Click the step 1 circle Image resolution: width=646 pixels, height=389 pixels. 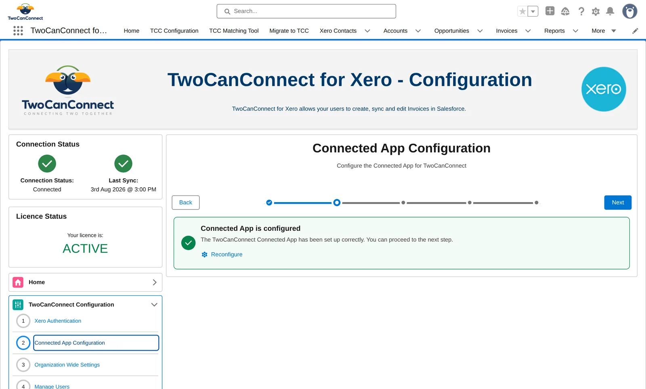23,321
